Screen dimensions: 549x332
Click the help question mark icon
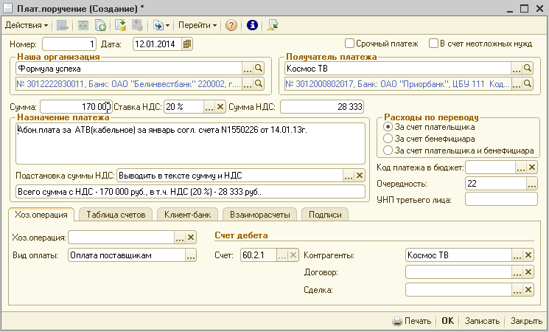(x=231, y=25)
